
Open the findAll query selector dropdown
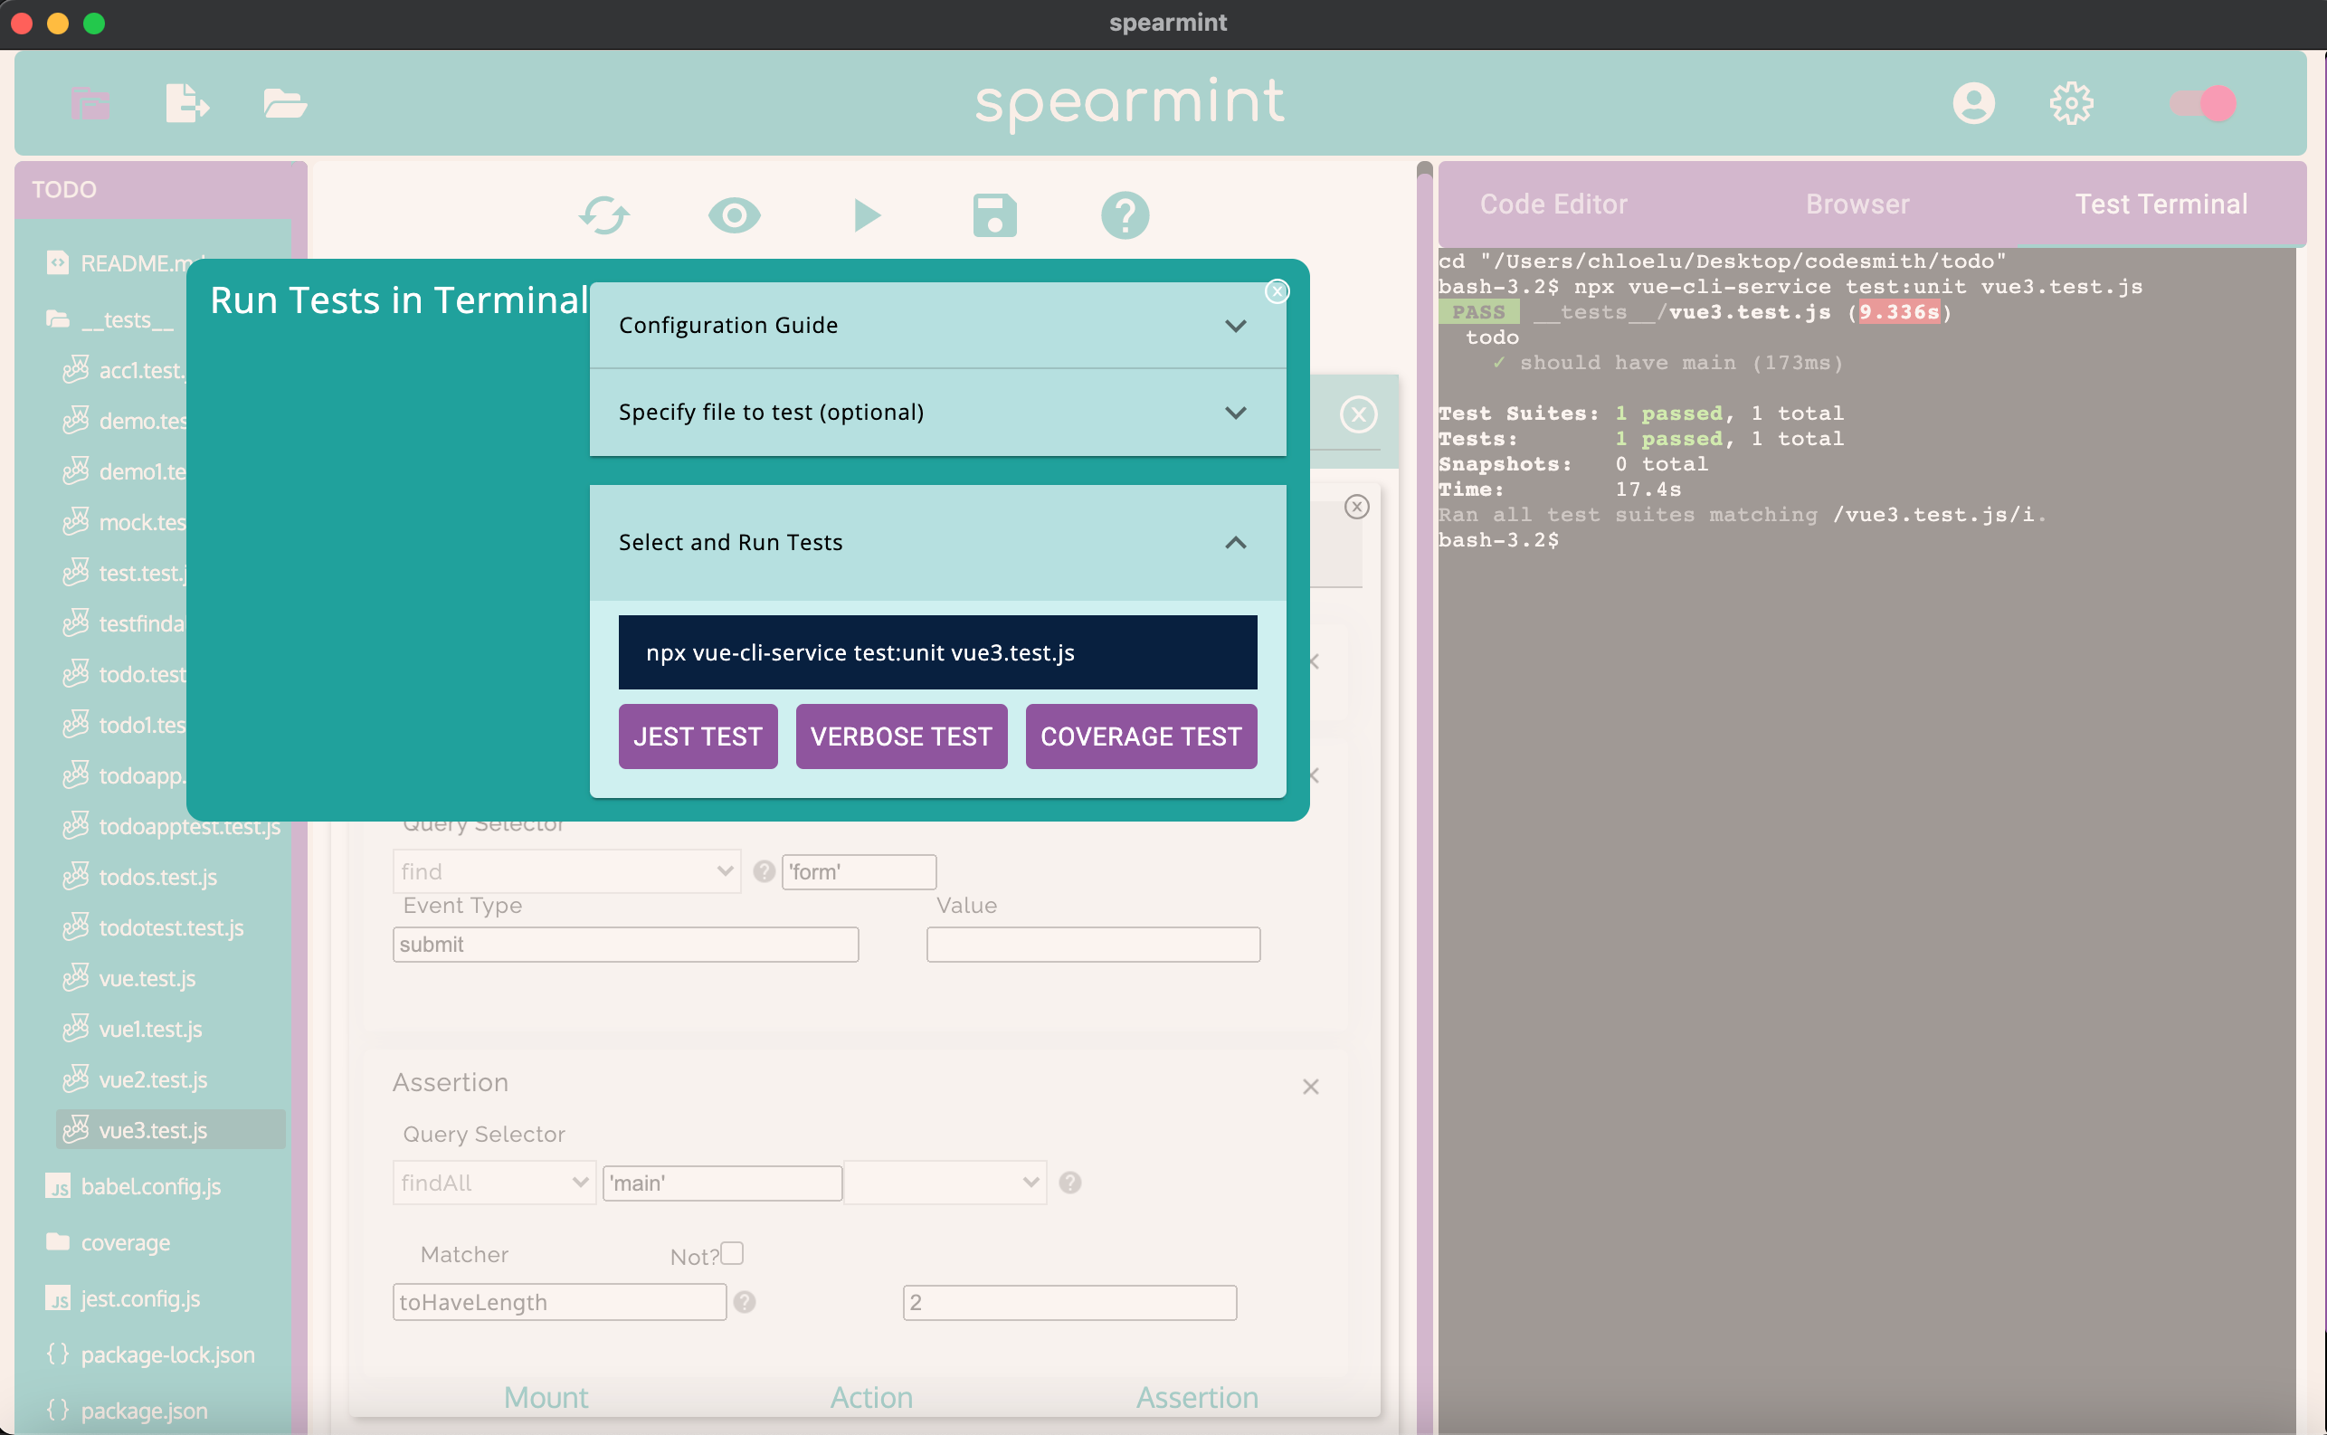(493, 1183)
